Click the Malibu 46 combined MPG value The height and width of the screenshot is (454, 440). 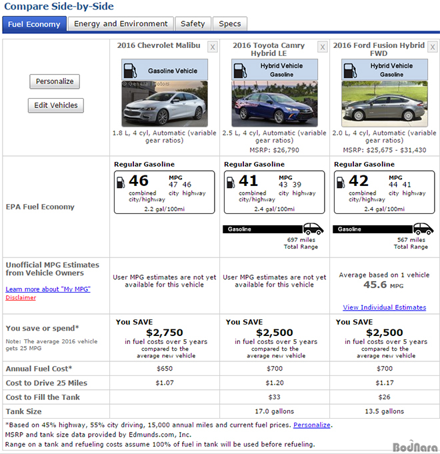click(x=139, y=181)
